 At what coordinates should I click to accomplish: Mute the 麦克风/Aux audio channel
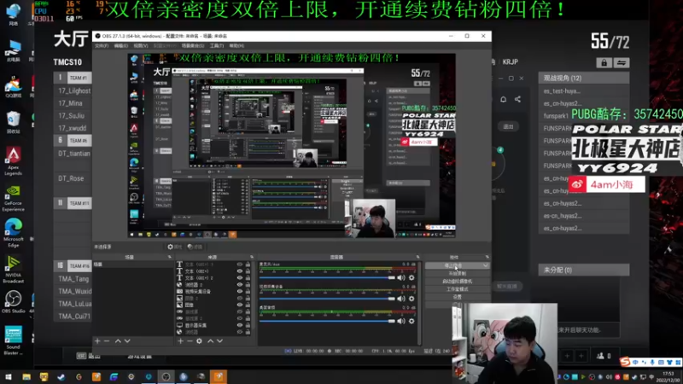coord(401,278)
